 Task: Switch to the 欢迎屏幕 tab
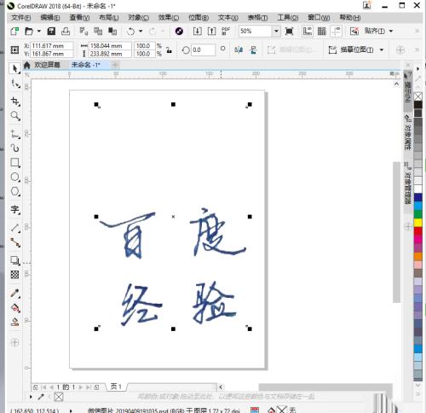(47, 65)
